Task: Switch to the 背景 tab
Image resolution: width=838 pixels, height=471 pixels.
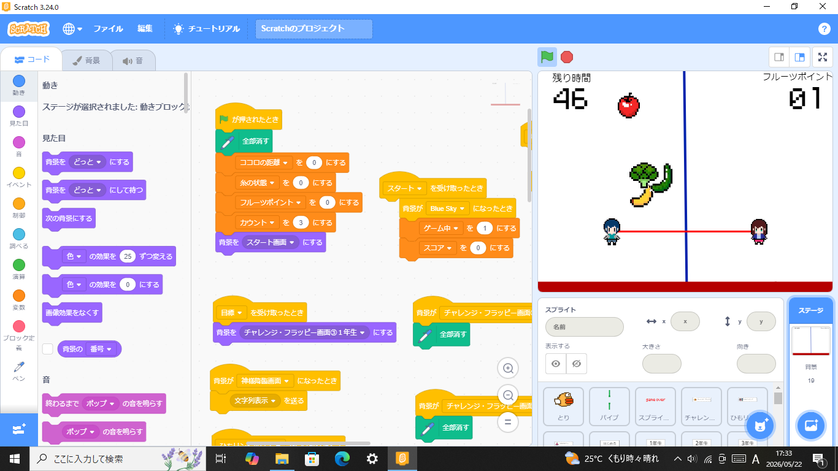Action: tap(86, 61)
